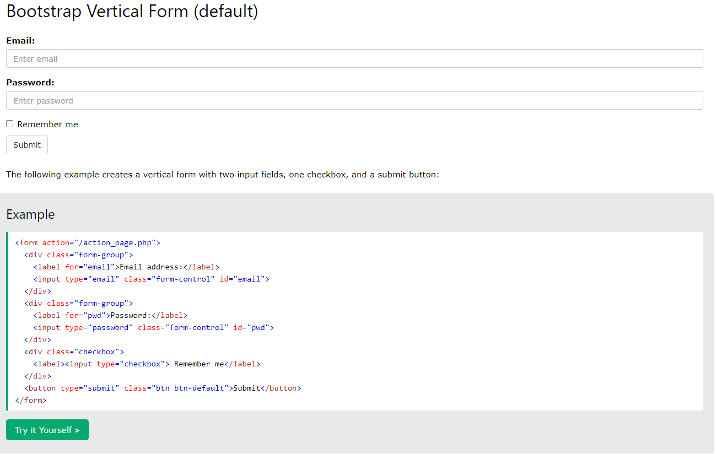Click the button type="submit" code line
Viewport: 716px width, 454px height.
(163, 388)
